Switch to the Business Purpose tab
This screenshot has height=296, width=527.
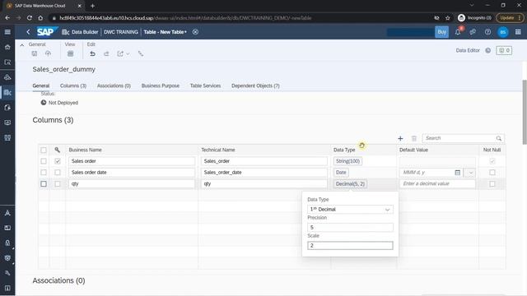(x=161, y=86)
